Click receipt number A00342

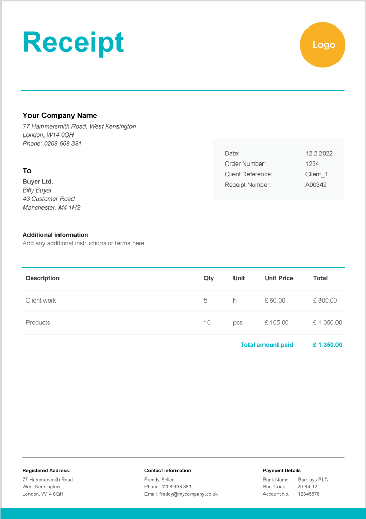coord(316,185)
